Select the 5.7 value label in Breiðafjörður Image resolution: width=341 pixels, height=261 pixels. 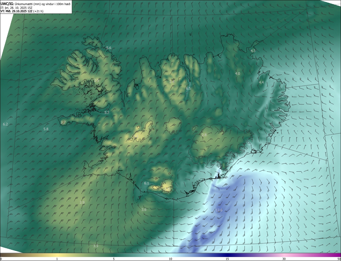pyautogui.click(x=107, y=113)
